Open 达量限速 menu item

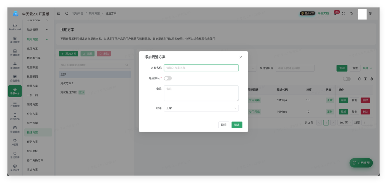[38, 67]
